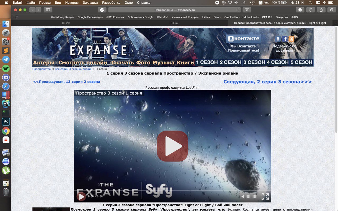Open the Вконтакте group banner button
This screenshot has height=211, width=338.
pos(243,39)
